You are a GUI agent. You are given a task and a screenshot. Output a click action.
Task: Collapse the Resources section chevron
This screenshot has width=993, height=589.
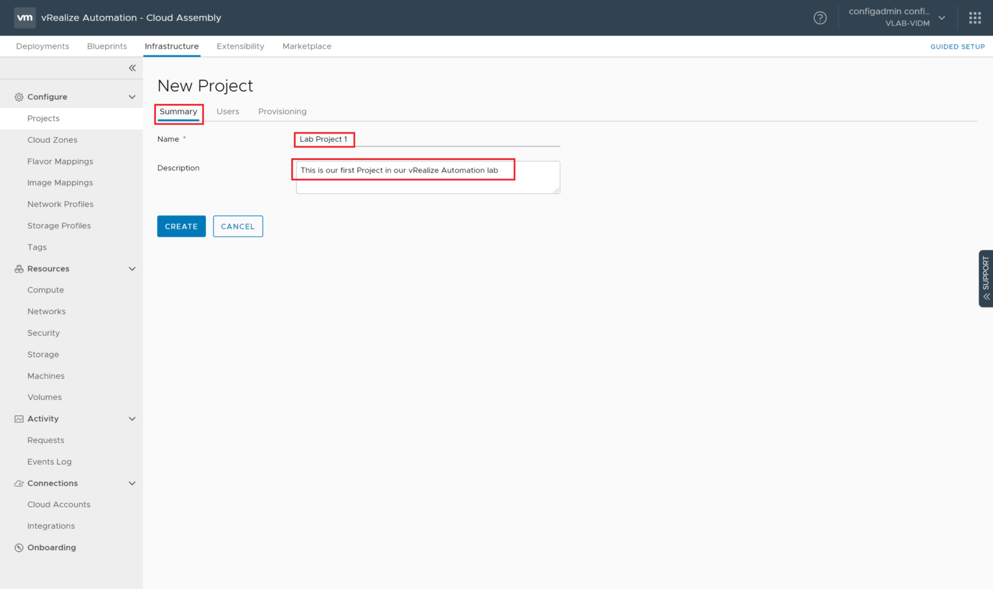pyautogui.click(x=132, y=269)
